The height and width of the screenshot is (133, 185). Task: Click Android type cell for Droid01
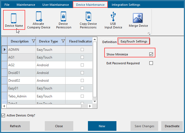pos(51,73)
